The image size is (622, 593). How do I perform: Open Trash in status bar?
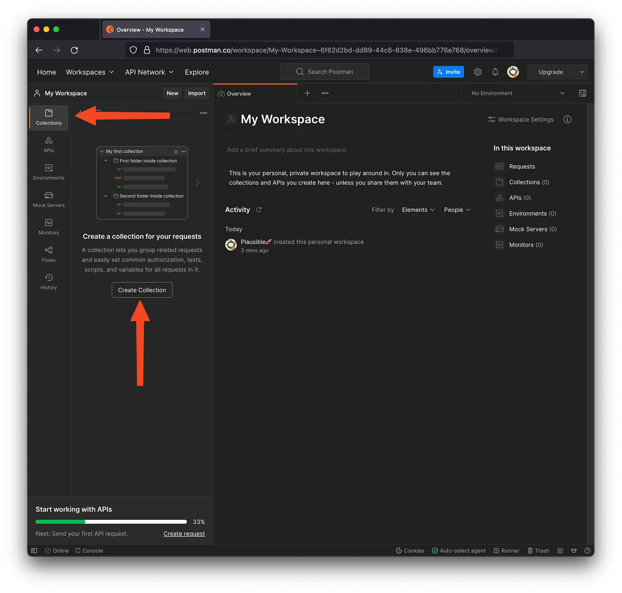click(538, 551)
